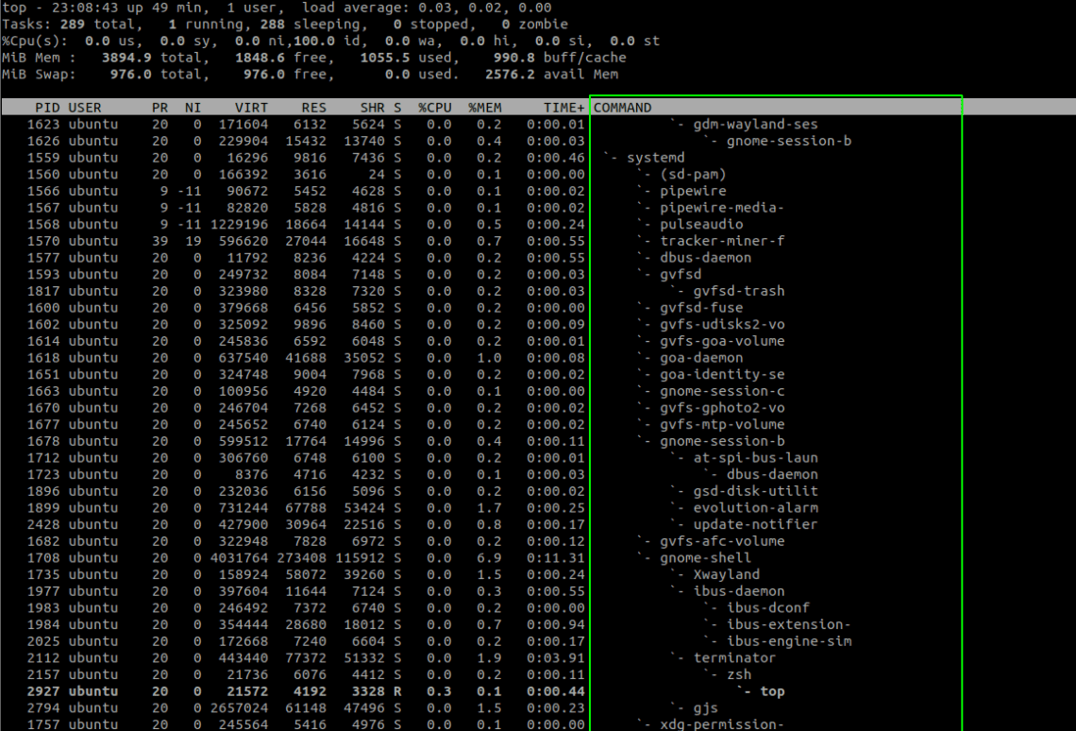The image size is (1076, 731).
Task: Click the TIME+ column header
Action: [564, 108]
